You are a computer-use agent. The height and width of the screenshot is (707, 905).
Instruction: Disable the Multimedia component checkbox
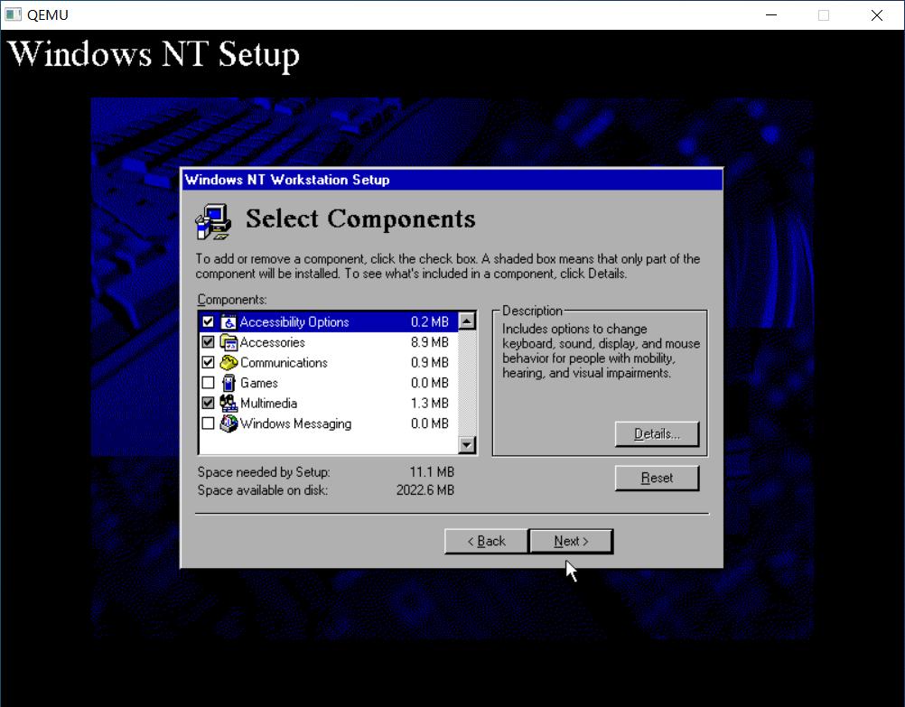tap(209, 403)
